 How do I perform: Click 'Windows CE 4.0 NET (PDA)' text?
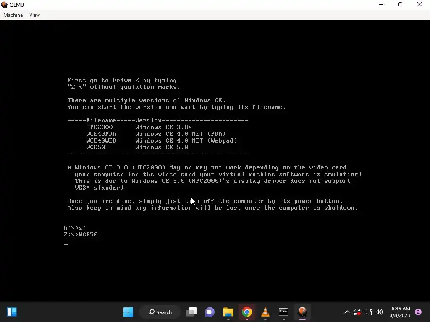click(181, 134)
